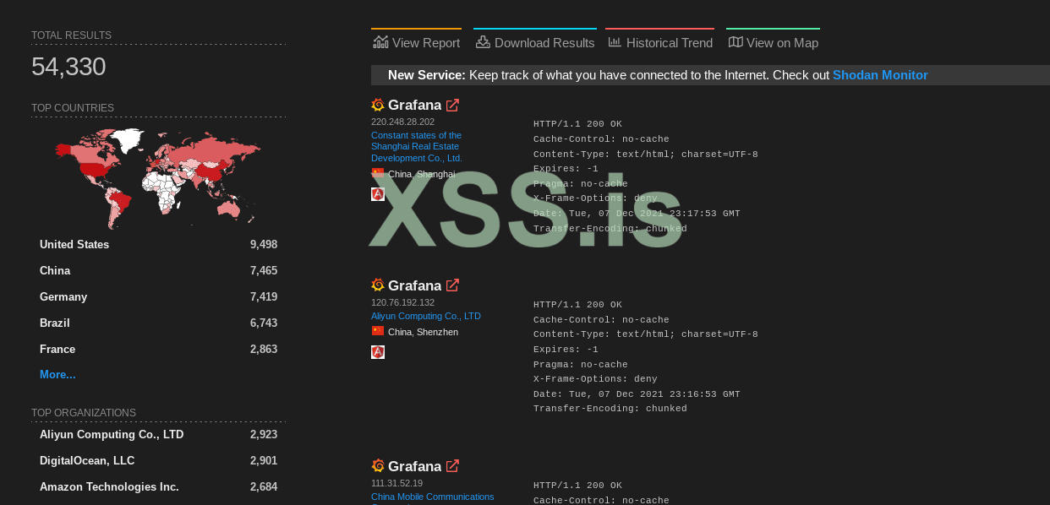This screenshot has width=1050, height=505.
Task: Click the Download Results download icon
Action: [x=483, y=42]
